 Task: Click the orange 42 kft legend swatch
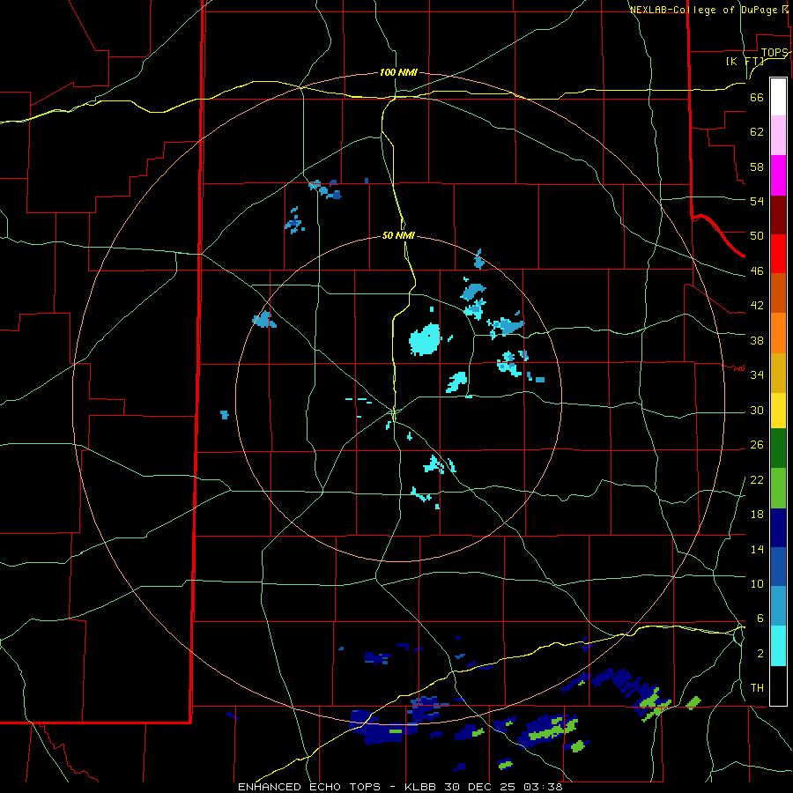point(778,333)
